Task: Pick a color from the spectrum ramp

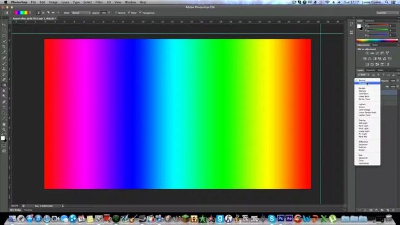Action: tap(377, 40)
